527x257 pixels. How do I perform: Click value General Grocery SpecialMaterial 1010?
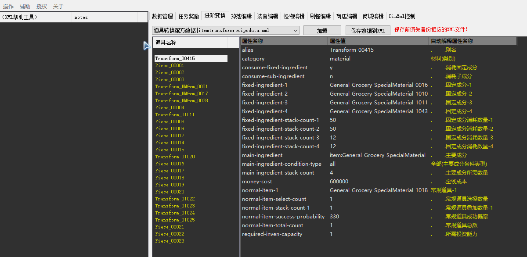click(379, 94)
